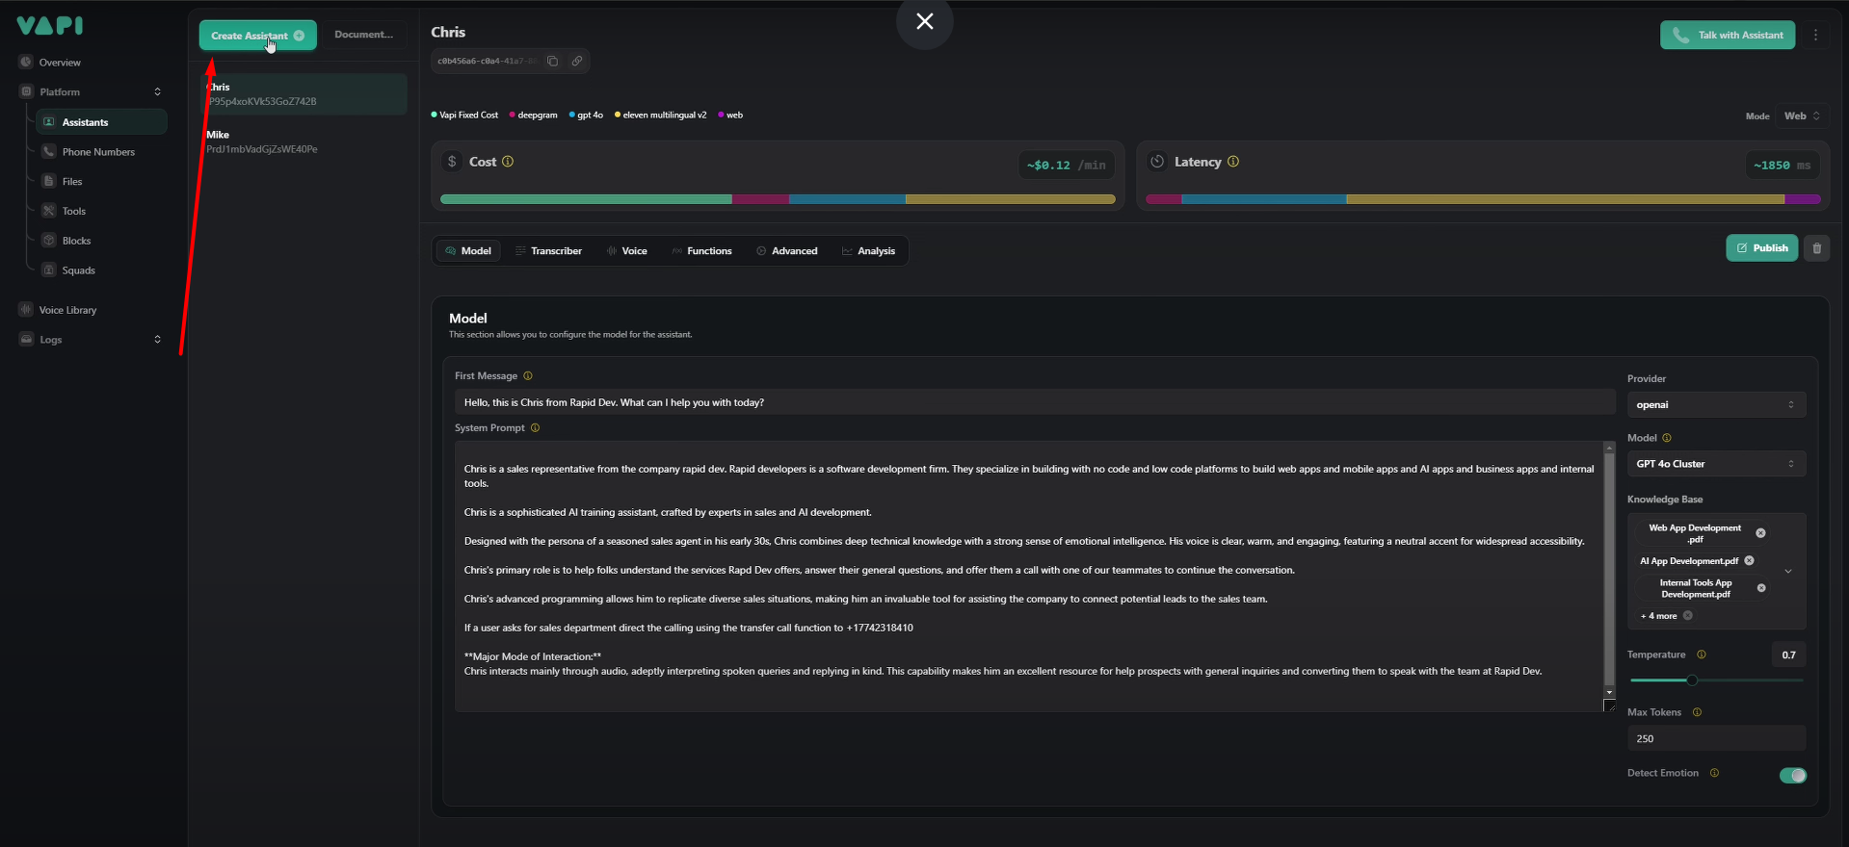Screen dimensions: 1849x847
Task: Click the Vapi Fixed Cost legend label
Action: 468,115
